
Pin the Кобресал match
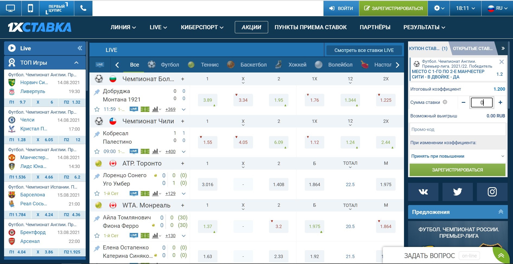click(97, 134)
